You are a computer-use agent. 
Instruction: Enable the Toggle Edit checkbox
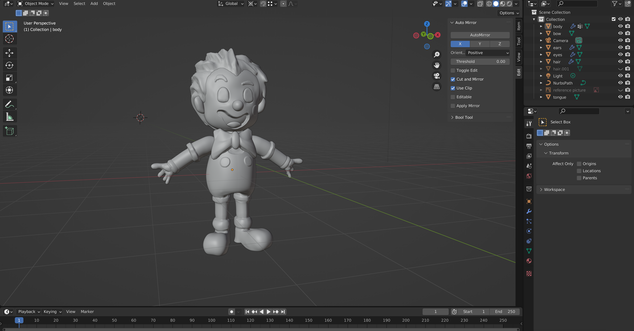[x=453, y=70]
